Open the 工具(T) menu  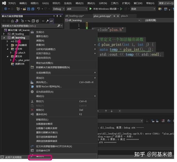pyautogui.click(x=114, y=3)
